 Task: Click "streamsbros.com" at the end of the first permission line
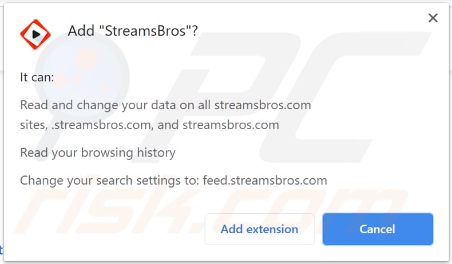263,105
